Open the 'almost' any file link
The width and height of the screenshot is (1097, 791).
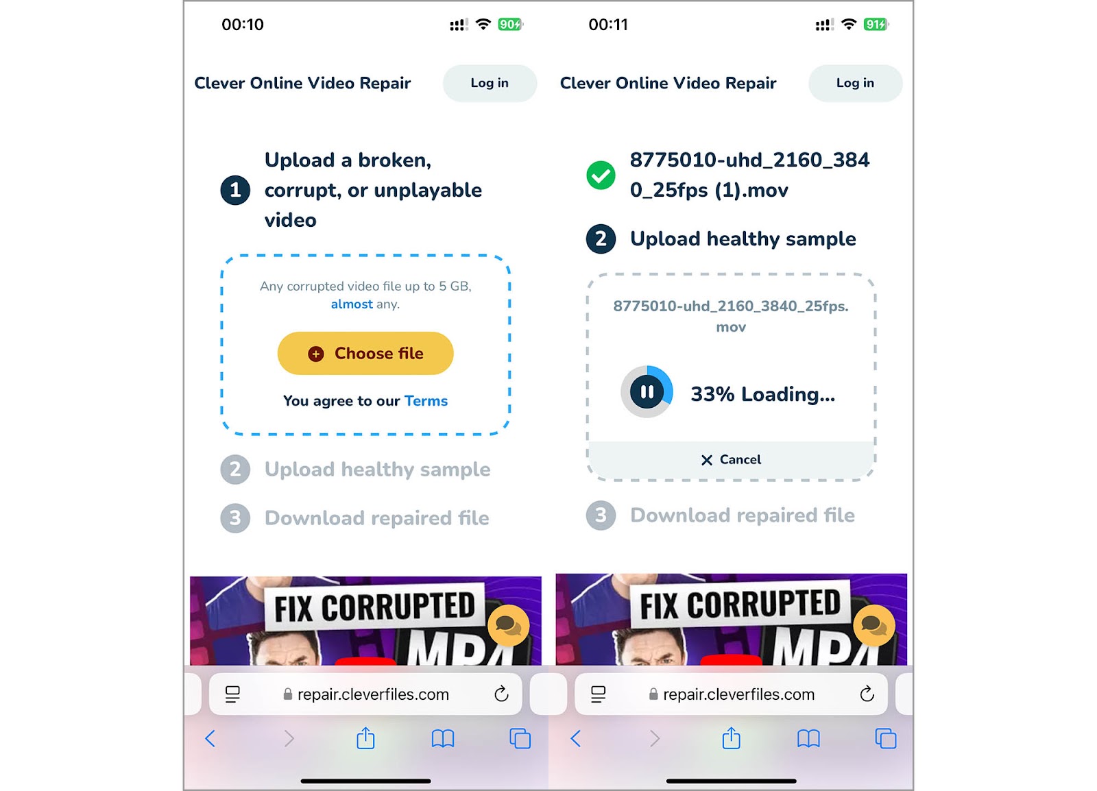coord(352,304)
